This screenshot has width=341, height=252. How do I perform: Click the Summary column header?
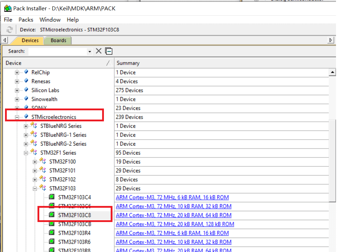click(225, 63)
